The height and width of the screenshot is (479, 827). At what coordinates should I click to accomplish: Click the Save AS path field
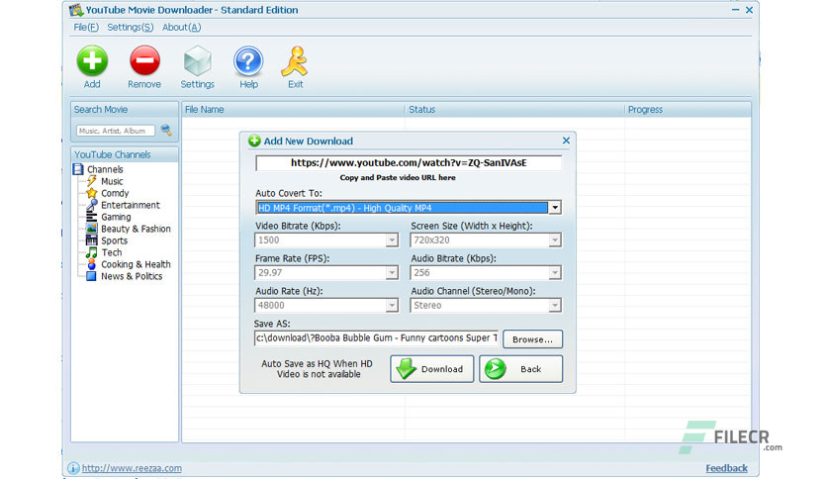pyautogui.click(x=377, y=338)
